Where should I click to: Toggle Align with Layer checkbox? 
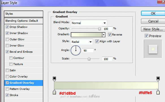click(x=97, y=41)
